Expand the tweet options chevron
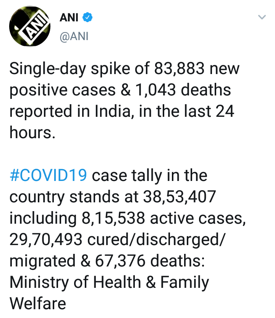Image resolution: width=275 pixels, height=318 pixels. (262, 17)
